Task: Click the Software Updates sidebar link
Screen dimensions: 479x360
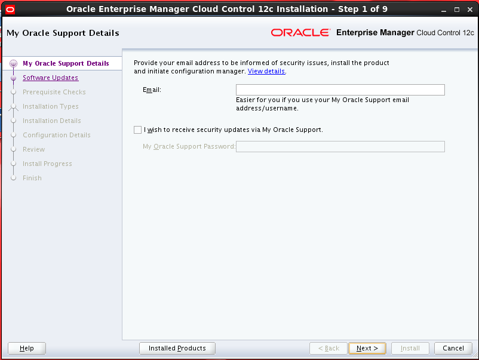Action: 50,78
